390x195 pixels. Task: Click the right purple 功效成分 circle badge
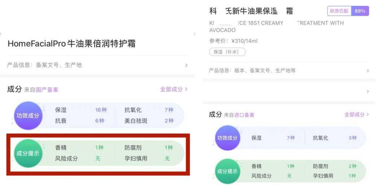(227, 138)
